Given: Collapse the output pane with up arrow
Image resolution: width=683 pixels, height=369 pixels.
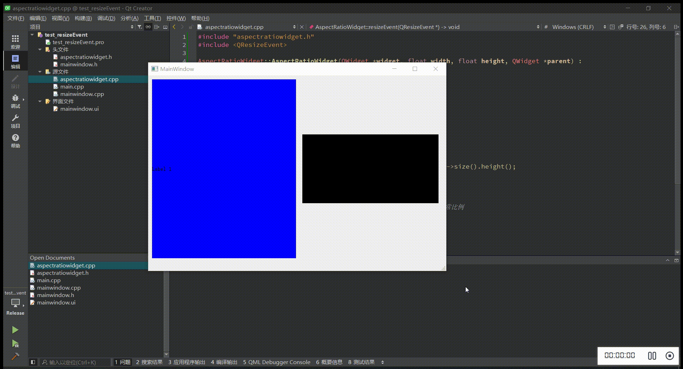Looking at the screenshot, I should tap(667, 260).
